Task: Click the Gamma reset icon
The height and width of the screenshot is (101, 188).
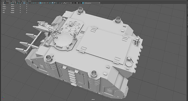Action: (x=77, y=3)
